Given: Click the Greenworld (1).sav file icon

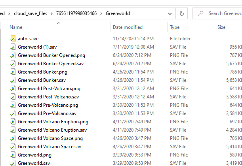Looking at the screenshot, I should [x=13, y=47].
